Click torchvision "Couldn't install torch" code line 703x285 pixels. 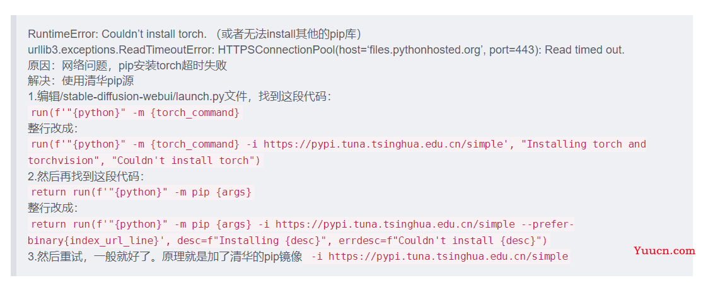coord(144,160)
